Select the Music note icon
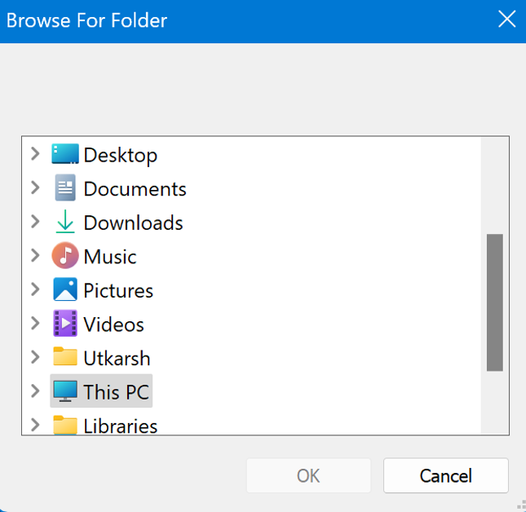 click(65, 256)
